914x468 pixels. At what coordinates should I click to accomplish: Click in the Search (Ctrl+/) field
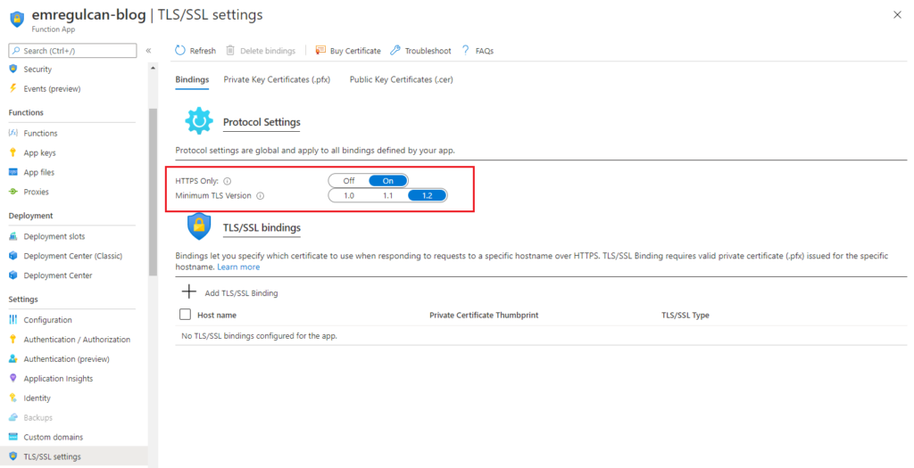73,51
